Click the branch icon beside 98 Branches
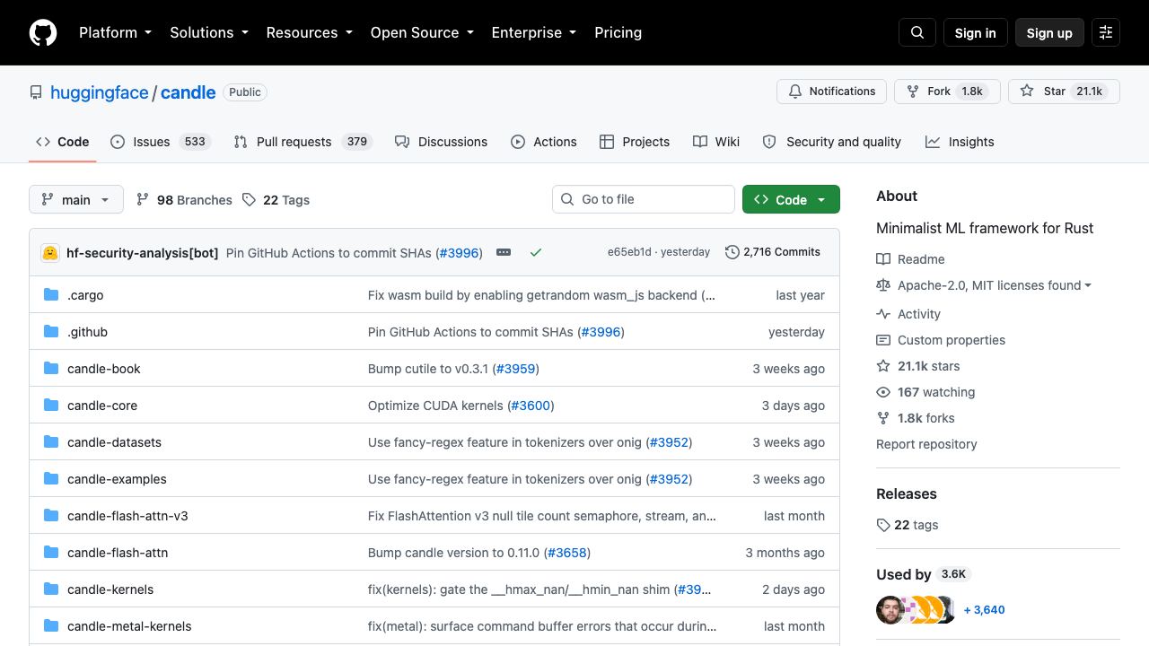The width and height of the screenshot is (1149, 646). (x=143, y=199)
